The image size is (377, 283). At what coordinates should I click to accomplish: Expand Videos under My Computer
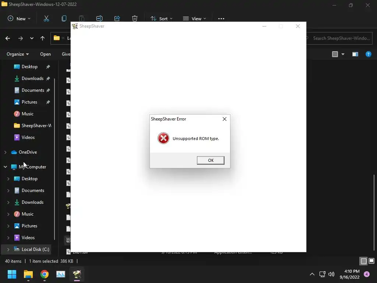tap(8, 238)
